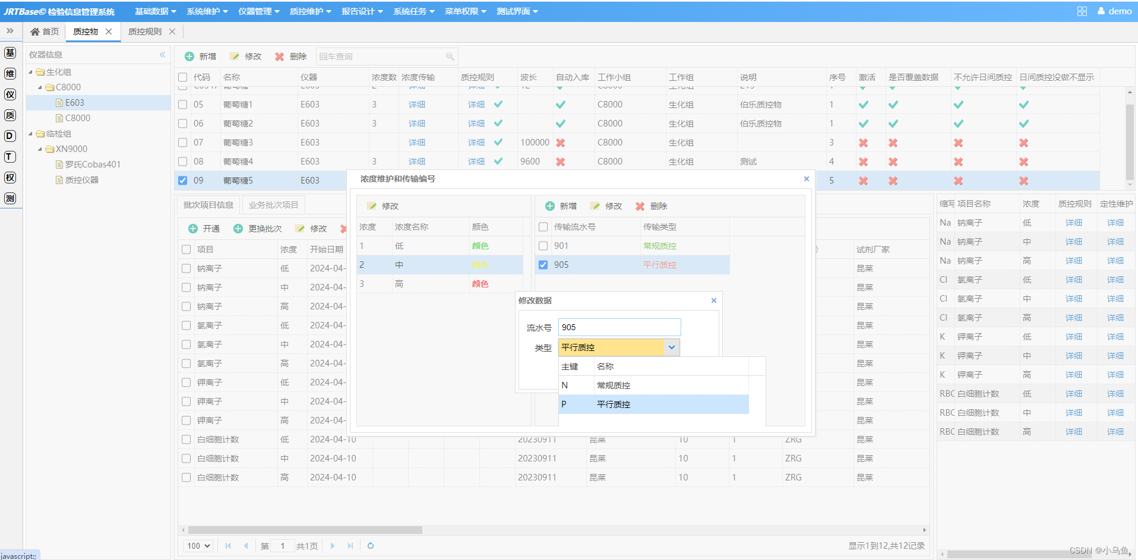Toggle select-all in 传输流水号 header
This screenshot has width=1138, height=560.
[543, 227]
